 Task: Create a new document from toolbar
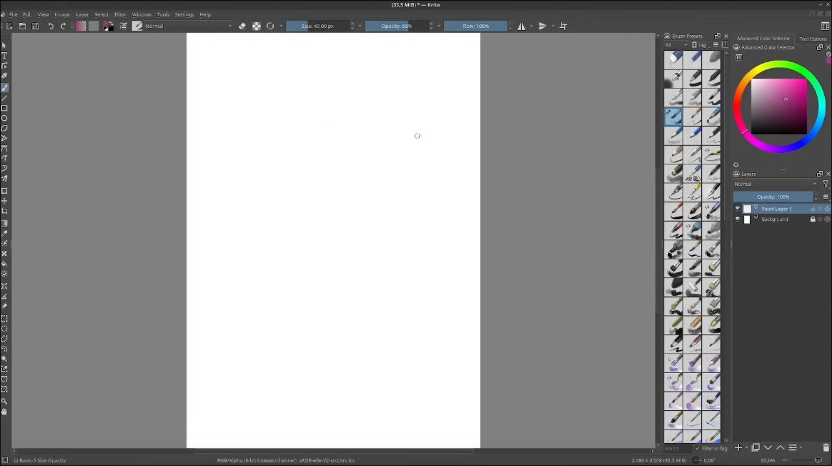point(9,26)
